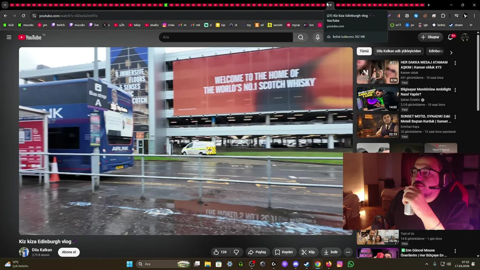
Task: Open a new browser tab
Action: click(x=429, y=5)
